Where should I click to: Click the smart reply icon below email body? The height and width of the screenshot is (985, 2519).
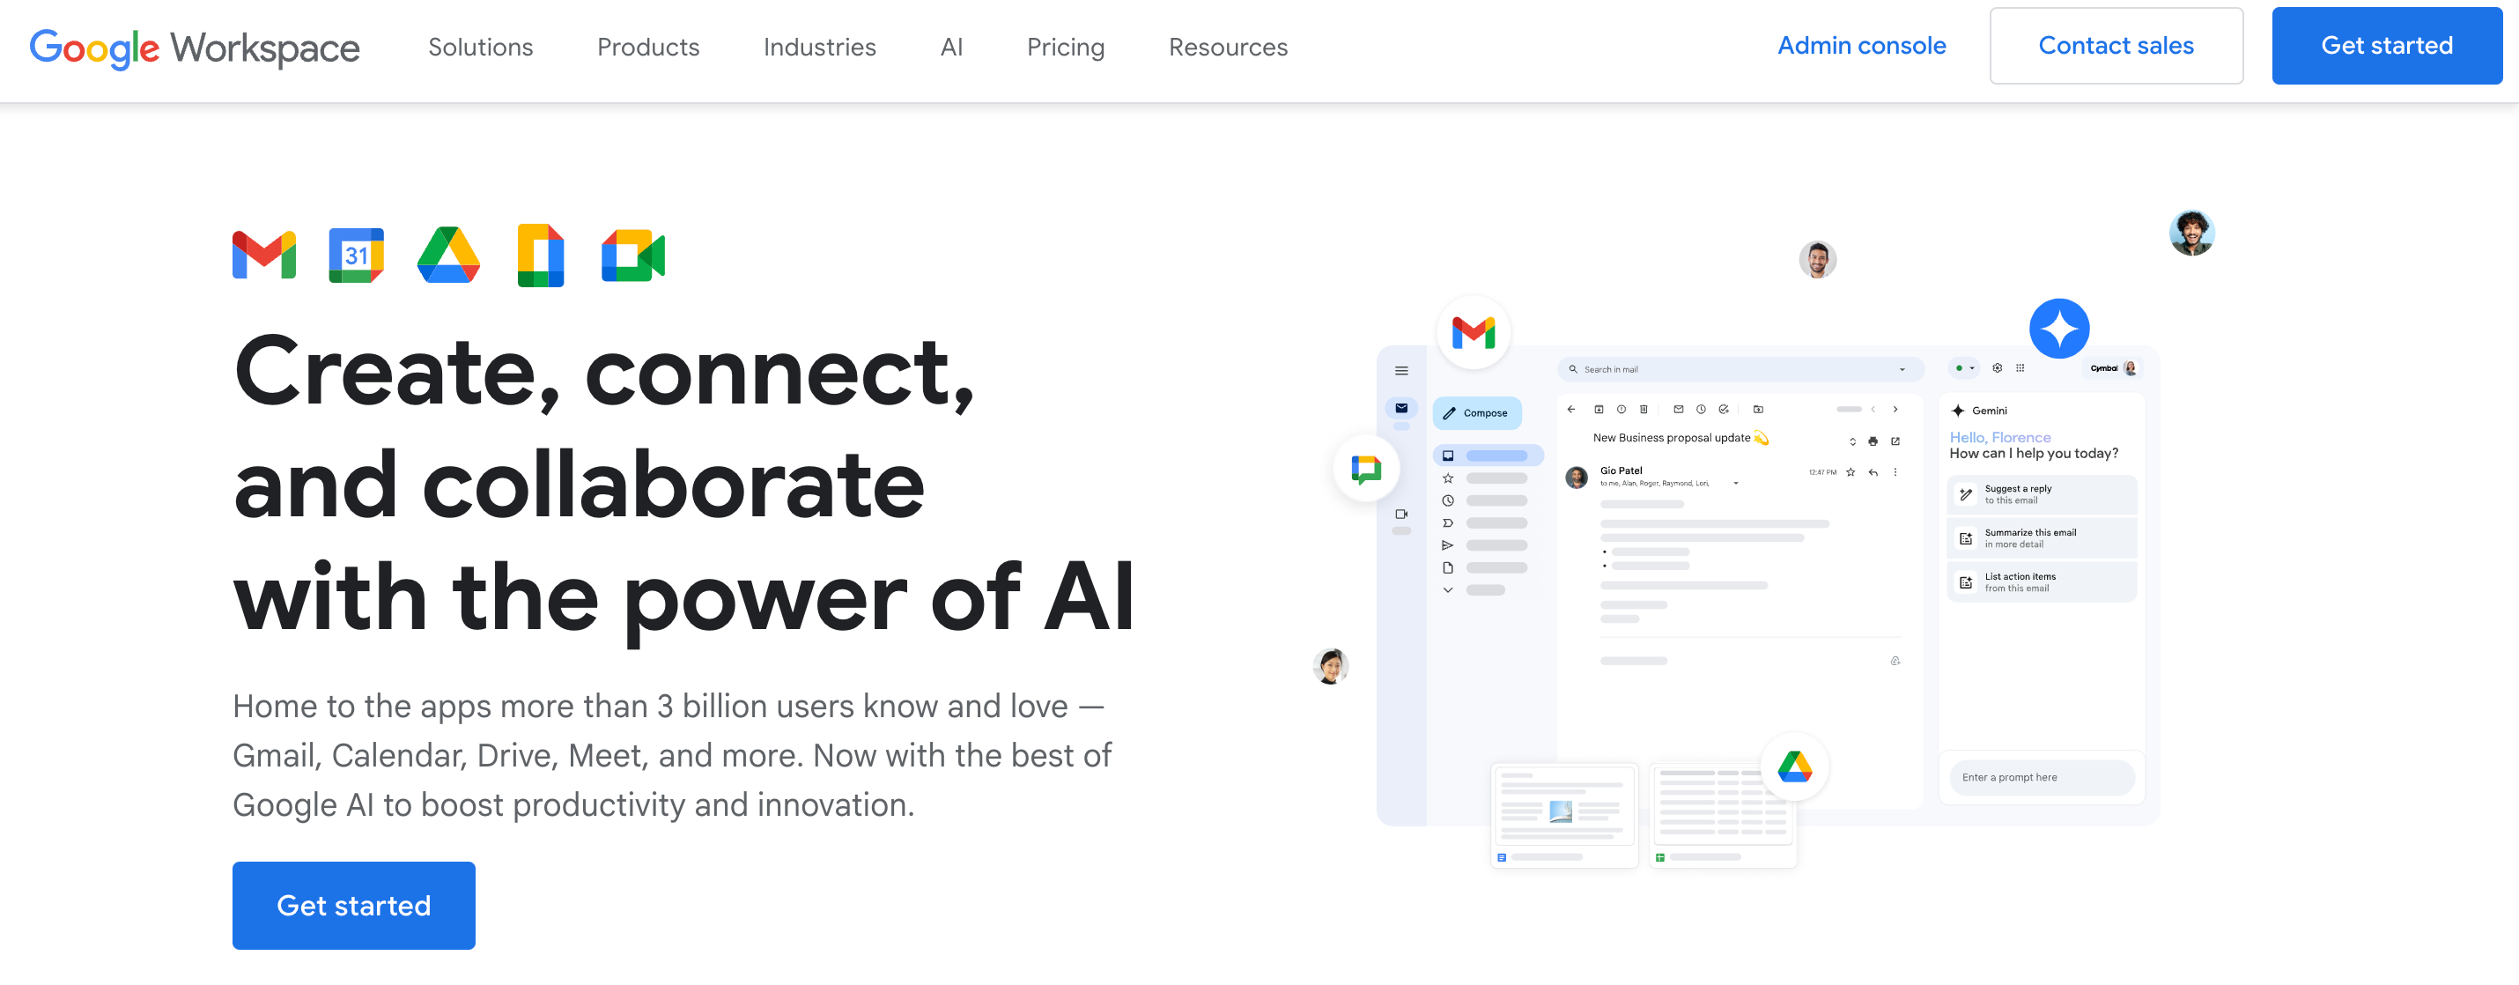pyautogui.click(x=1895, y=662)
